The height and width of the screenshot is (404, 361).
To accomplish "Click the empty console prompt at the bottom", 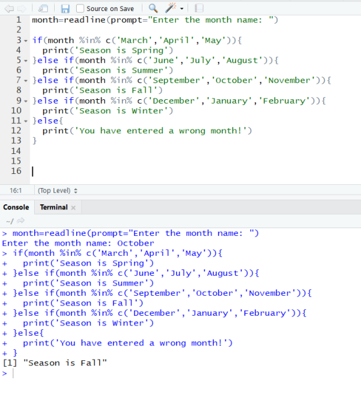I will click(x=13, y=373).
